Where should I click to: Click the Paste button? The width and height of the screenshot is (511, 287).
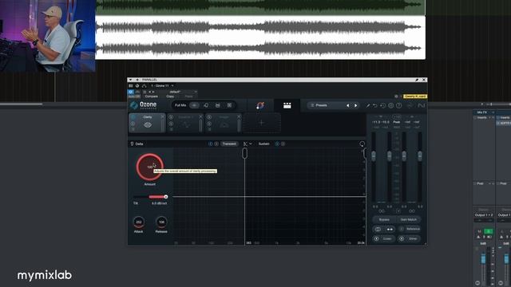point(188,96)
